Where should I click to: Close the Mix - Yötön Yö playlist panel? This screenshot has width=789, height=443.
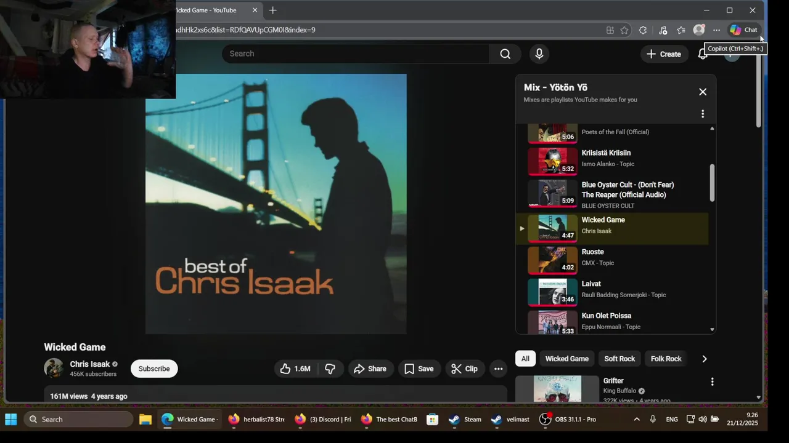point(703,92)
